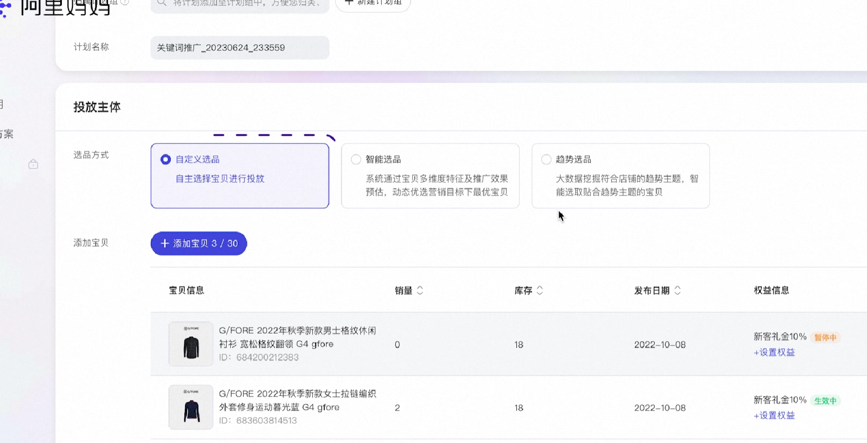The height and width of the screenshot is (443, 867).
Task: Click the 计划名称 input field
Action: (x=240, y=47)
